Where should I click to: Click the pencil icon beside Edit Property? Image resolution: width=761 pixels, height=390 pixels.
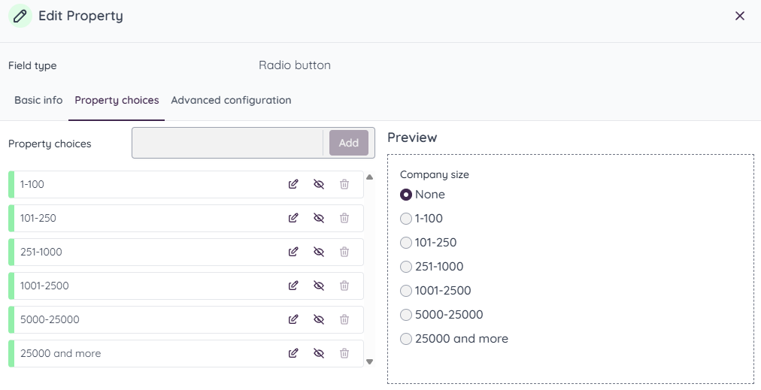pos(20,16)
